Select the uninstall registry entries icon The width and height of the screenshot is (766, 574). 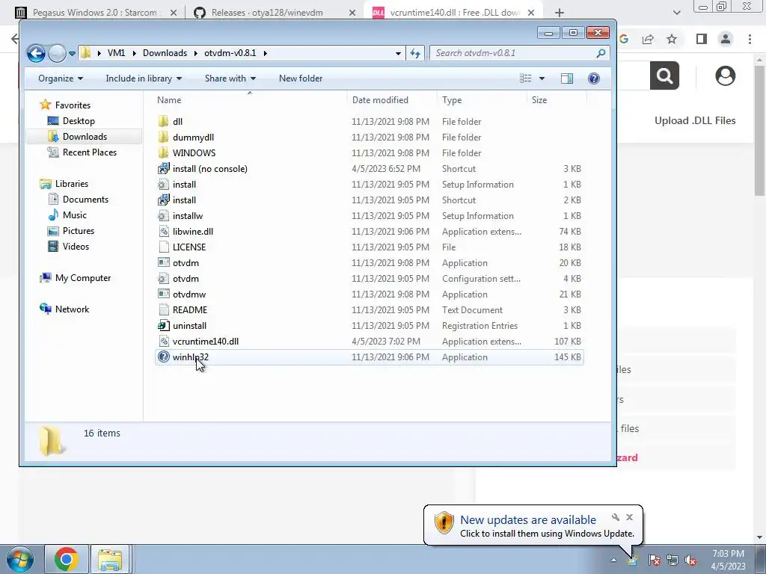[164, 326]
